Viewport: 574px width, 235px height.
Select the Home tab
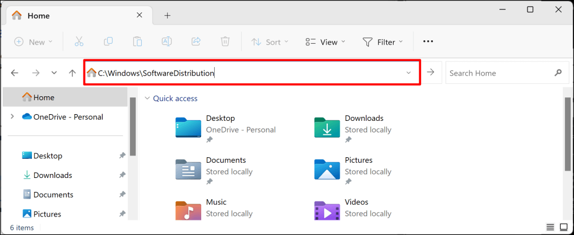pos(39,15)
